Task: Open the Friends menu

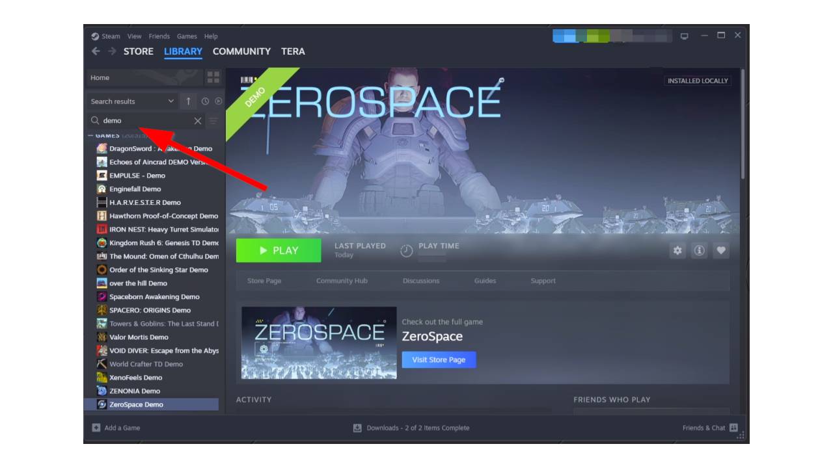Action: click(x=159, y=36)
